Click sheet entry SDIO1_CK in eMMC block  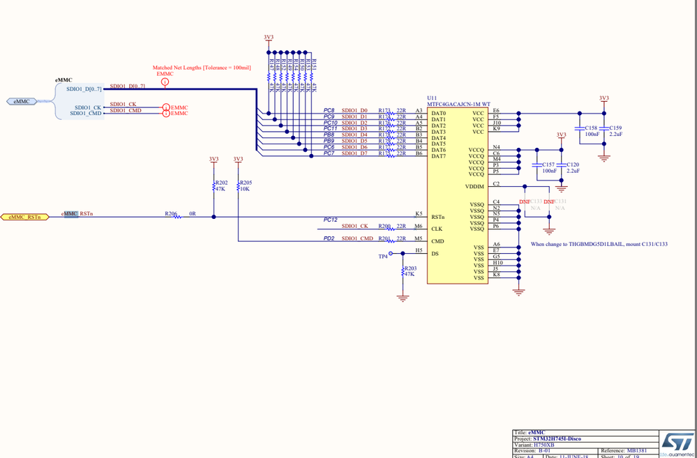[x=89, y=107]
